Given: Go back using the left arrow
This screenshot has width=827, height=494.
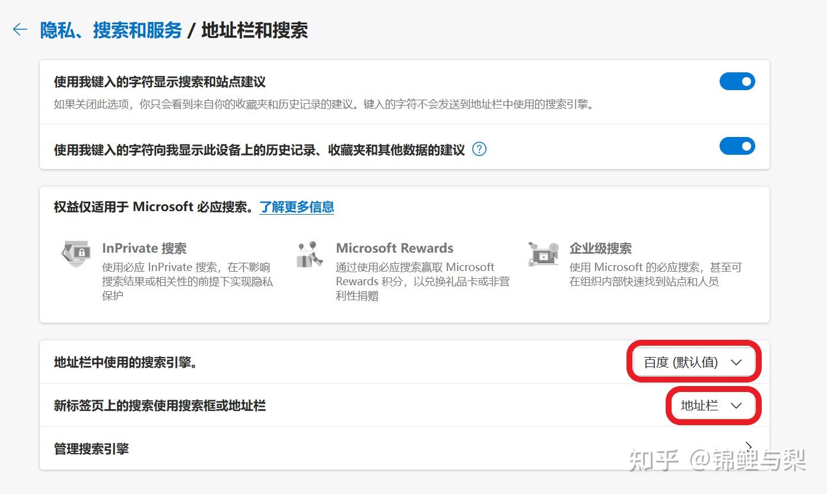Looking at the screenshot, I should (x=20, y=30).
